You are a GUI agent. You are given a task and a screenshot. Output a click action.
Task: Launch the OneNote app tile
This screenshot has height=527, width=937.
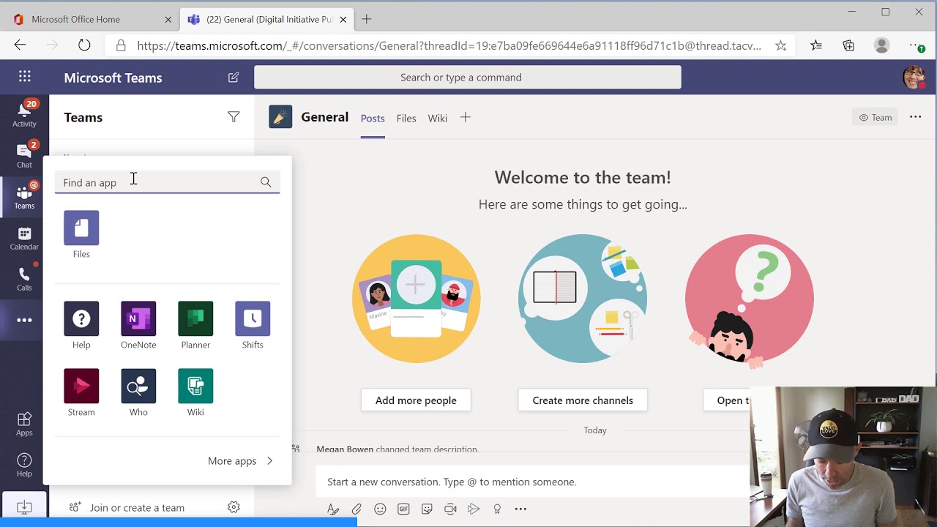point(138,326)
